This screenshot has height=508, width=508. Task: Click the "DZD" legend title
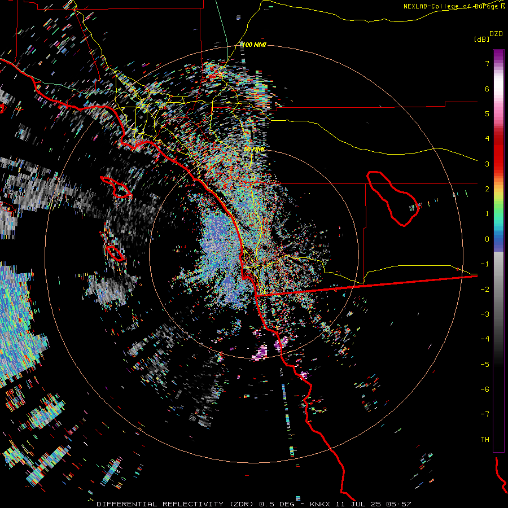[x=496, y=34]
